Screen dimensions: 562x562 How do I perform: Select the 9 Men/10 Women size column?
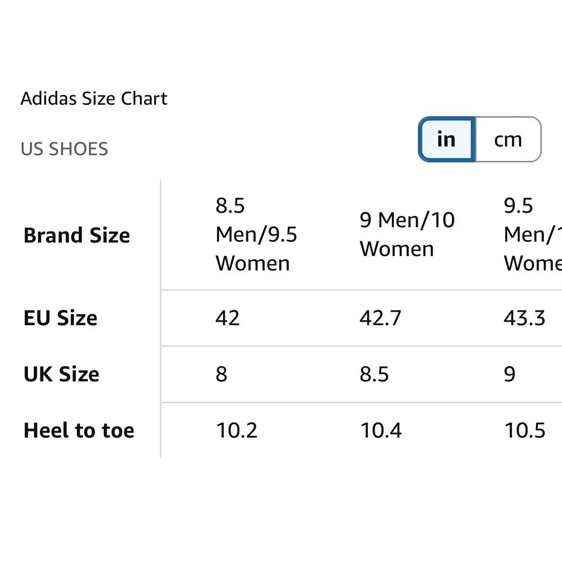tap(407, 234)
